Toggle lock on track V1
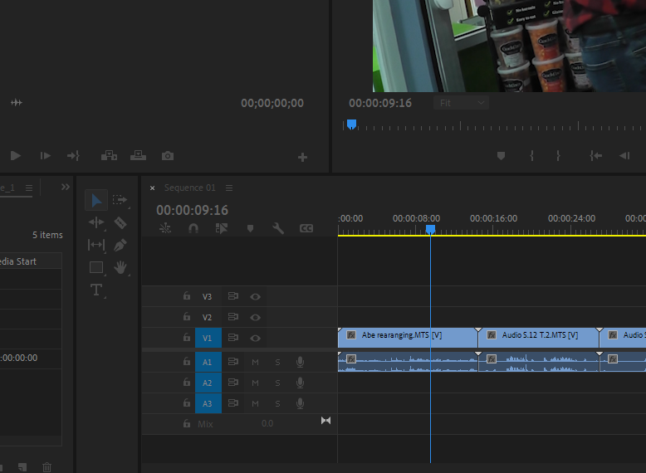The height and width of the screenshot is (473, 646). (x=187, y=337)
